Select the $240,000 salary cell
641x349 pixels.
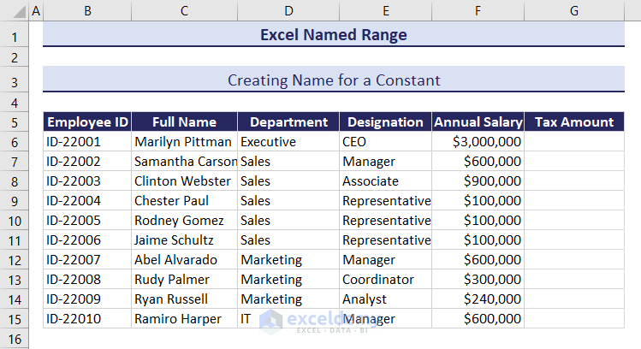pos(478,299)
